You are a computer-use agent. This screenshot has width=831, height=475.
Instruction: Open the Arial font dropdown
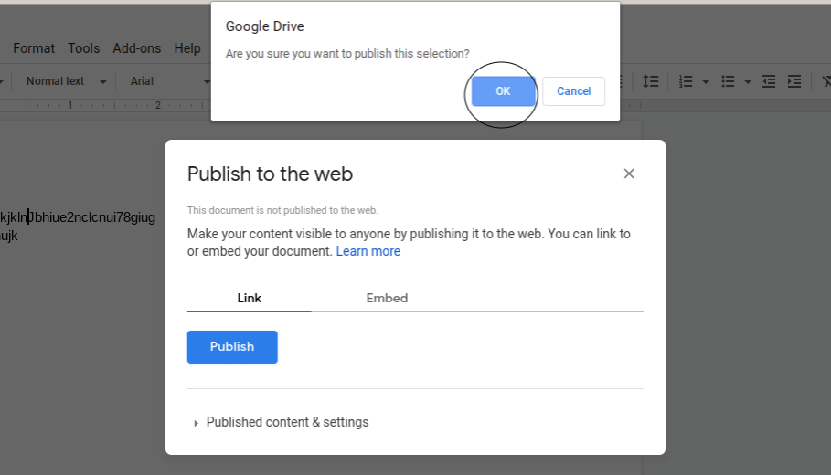coord(169,81)
